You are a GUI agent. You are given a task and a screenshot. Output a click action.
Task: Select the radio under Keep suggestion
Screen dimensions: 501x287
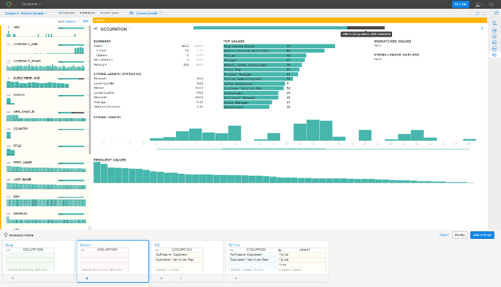click(x=13, y=278)
